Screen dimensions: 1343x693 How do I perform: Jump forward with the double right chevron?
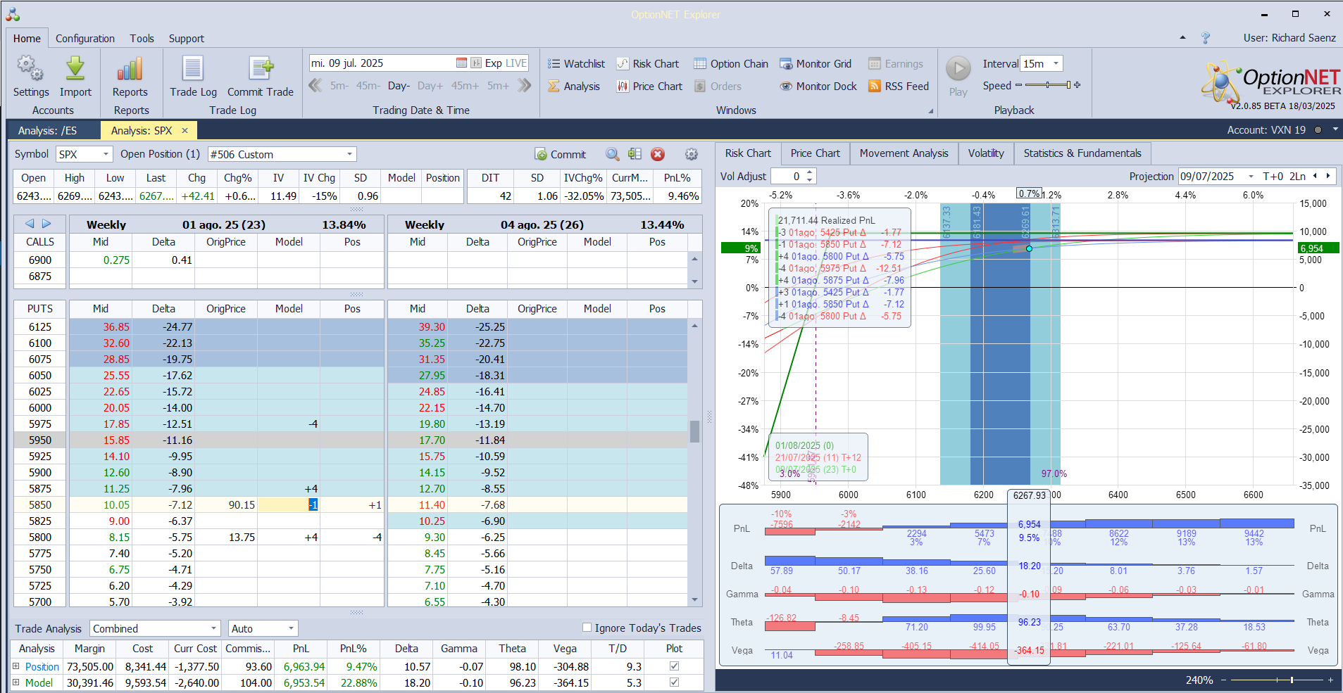click(x=524, y=85)
